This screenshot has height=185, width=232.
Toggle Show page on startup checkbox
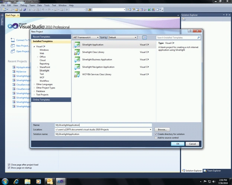point(9,168)
